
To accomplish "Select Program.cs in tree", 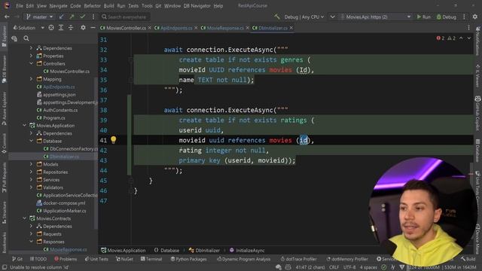I will (x=50, y=117).
